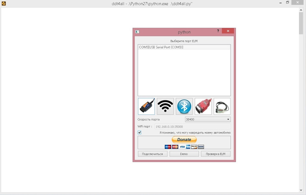
Task: Click the dialog's small window icon
Action: point(137,32)
